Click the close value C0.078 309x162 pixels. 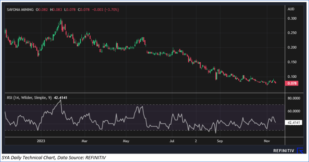[x=84, y=10]
